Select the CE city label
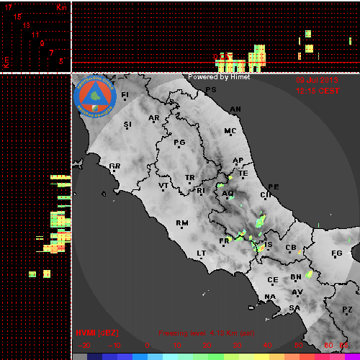Screen dimensions: 360x360 point(273,280)
